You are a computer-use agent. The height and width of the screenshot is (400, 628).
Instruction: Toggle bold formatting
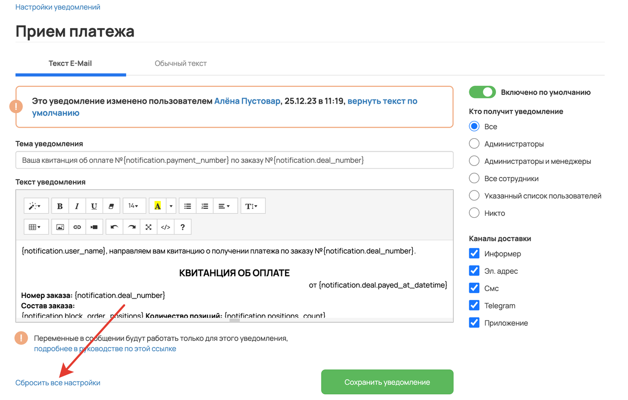pyautogui.click(x=60, y=206)
